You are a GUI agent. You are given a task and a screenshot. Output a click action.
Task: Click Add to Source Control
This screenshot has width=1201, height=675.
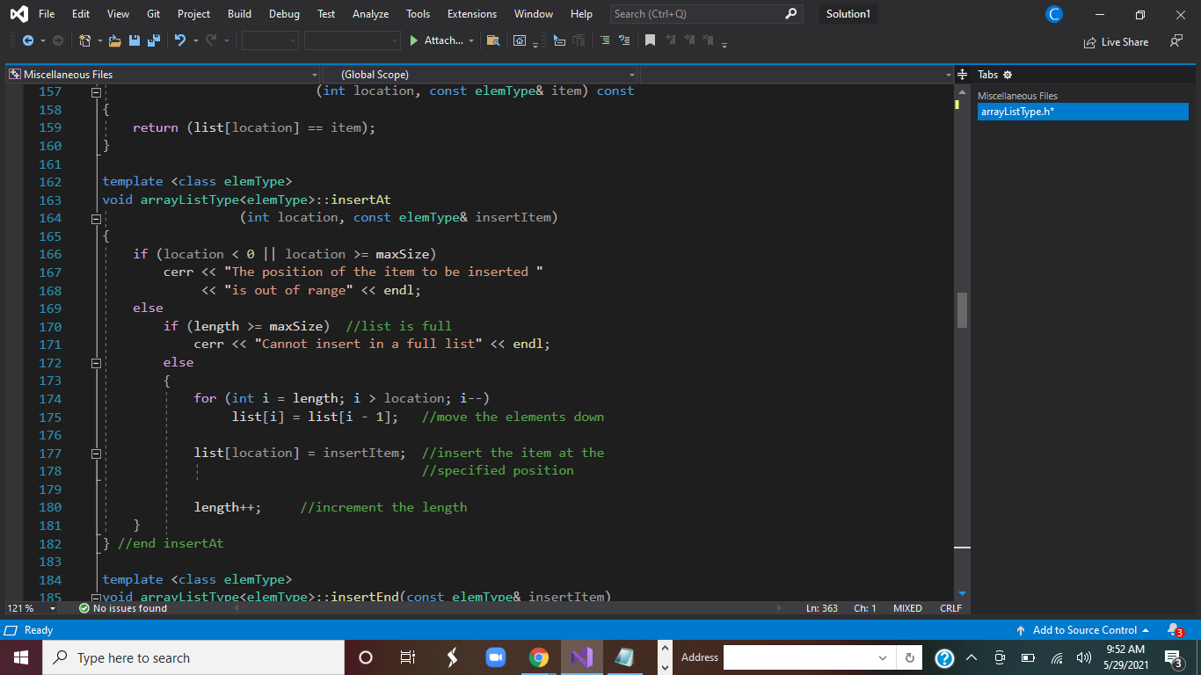1085,630
